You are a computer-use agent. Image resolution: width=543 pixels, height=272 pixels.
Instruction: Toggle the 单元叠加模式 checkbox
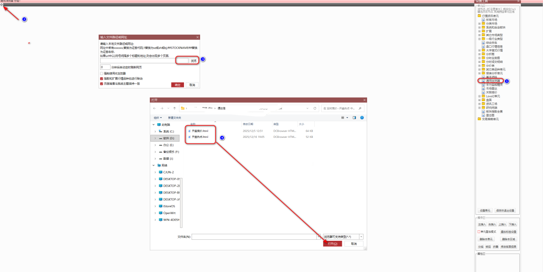(479, 232)
